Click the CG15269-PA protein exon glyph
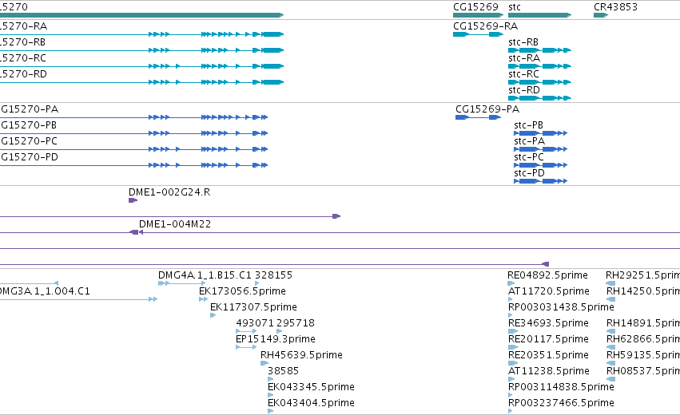680x415 pixels. [x=479, y=117]
